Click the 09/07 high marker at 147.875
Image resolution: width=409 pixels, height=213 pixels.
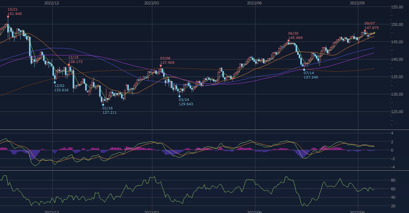click(365, 31)
